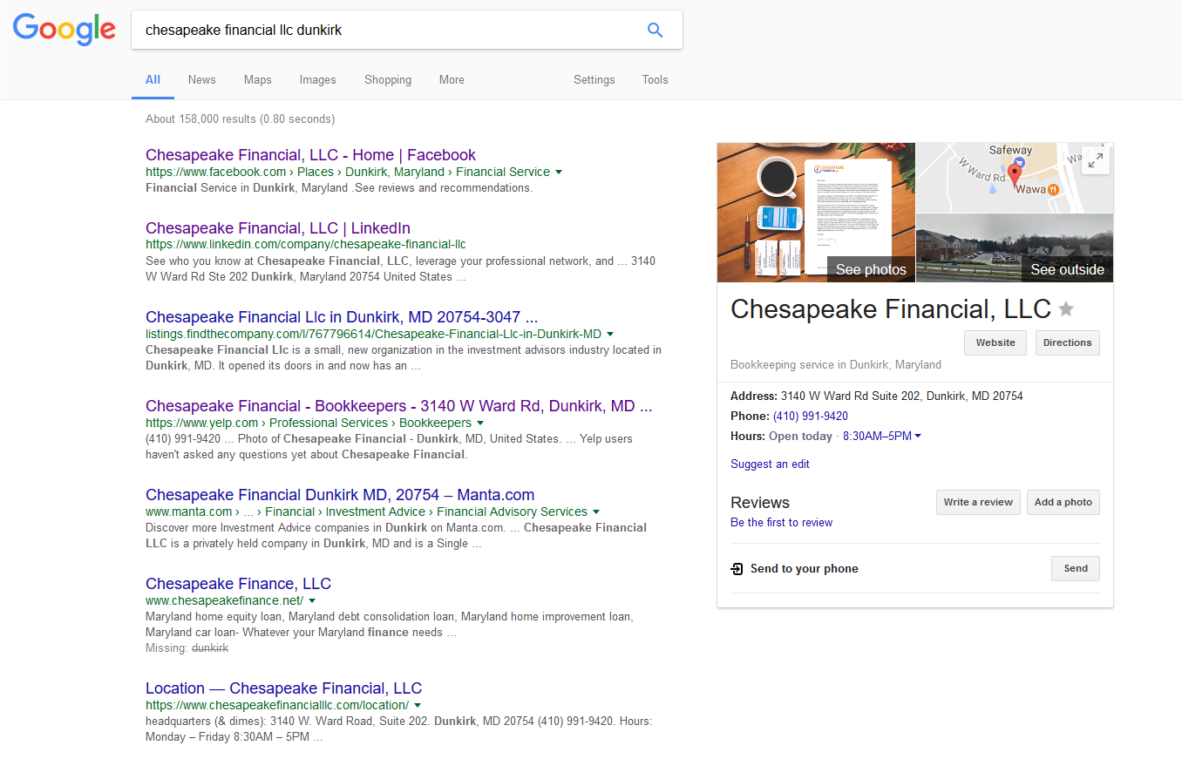Image resolution: width=1182 pixels, height=759 pixels.
Task: Click the www.linkedin.com/company URL text
Action: [x=306, y=245]
